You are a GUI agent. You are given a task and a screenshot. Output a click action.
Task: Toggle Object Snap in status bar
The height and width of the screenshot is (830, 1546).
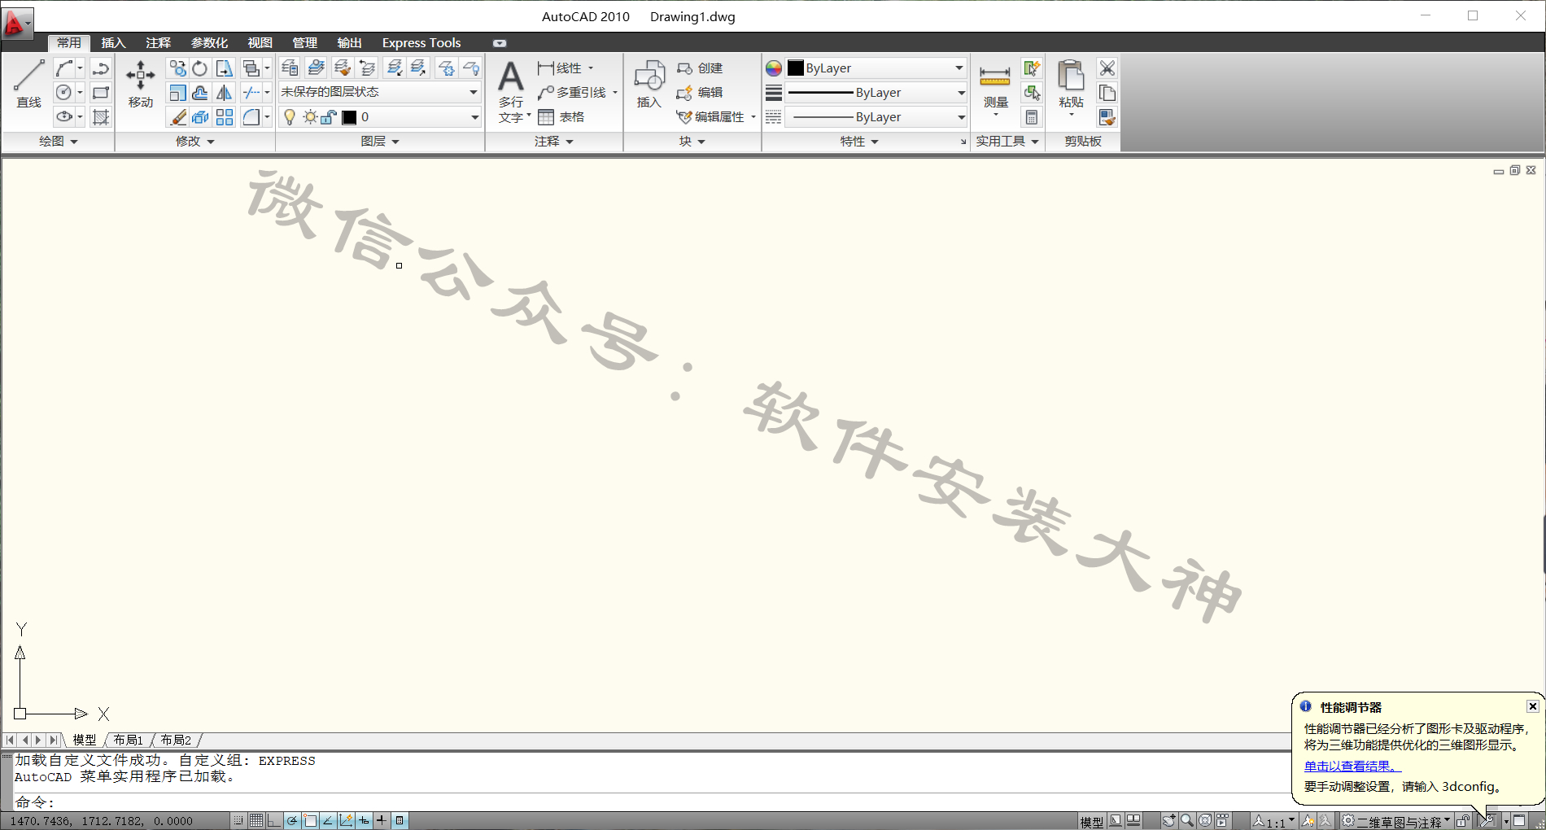[x=310, y=820]
